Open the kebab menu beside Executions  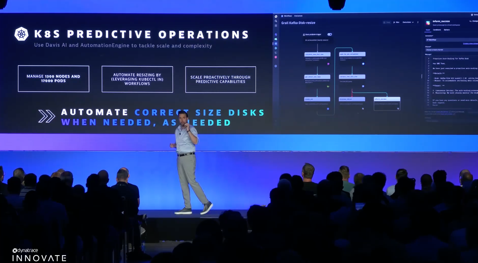point(418,22)
